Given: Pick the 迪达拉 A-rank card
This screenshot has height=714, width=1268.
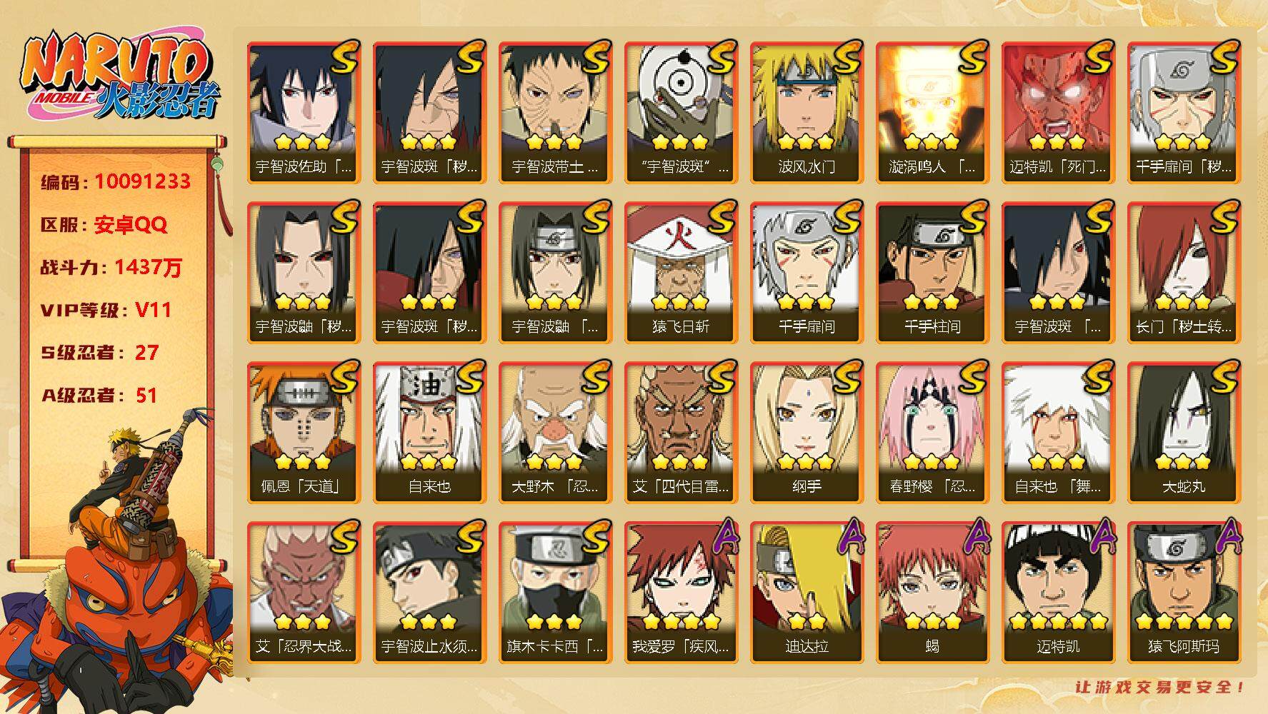Looking at the screenshot, I should 807,592.
